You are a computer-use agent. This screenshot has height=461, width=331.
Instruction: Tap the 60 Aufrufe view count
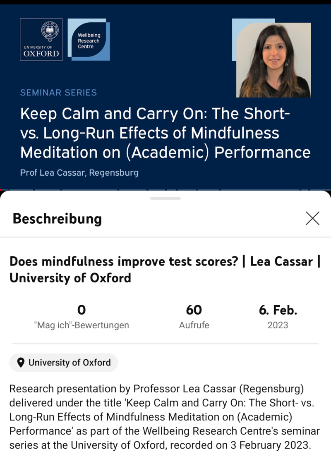tap(194, 317)
